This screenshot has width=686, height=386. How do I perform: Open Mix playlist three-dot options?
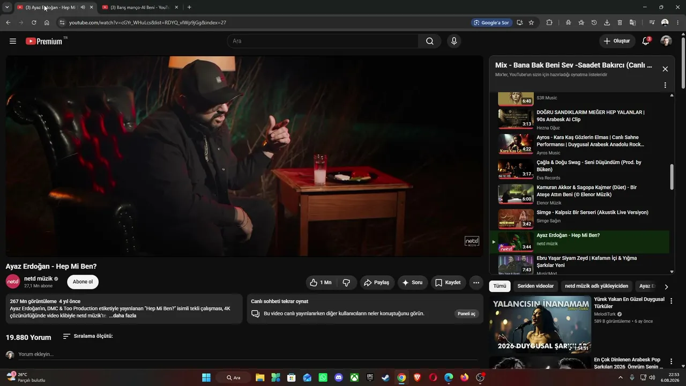(x=665, y=85)
